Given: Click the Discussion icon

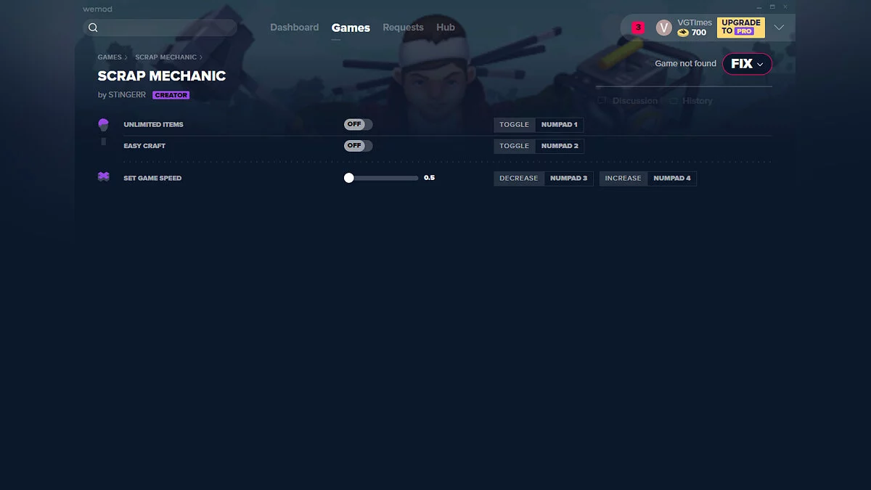Looking at the screenshot, I should (x=602, y=101).
